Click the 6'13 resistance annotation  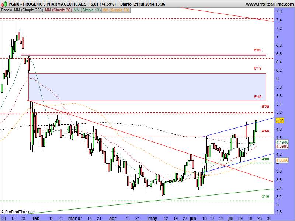pos(257,69)
